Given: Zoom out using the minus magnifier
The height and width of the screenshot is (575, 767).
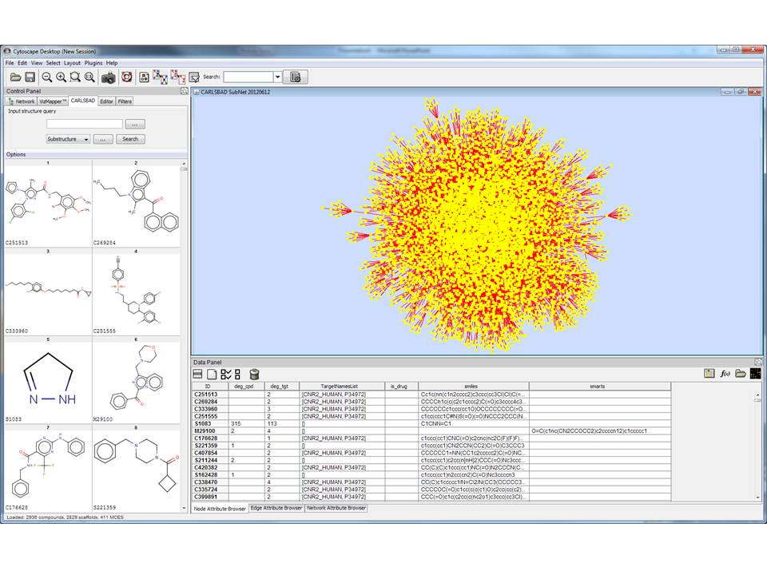Looking at the screenshot, I should point(47,77).
